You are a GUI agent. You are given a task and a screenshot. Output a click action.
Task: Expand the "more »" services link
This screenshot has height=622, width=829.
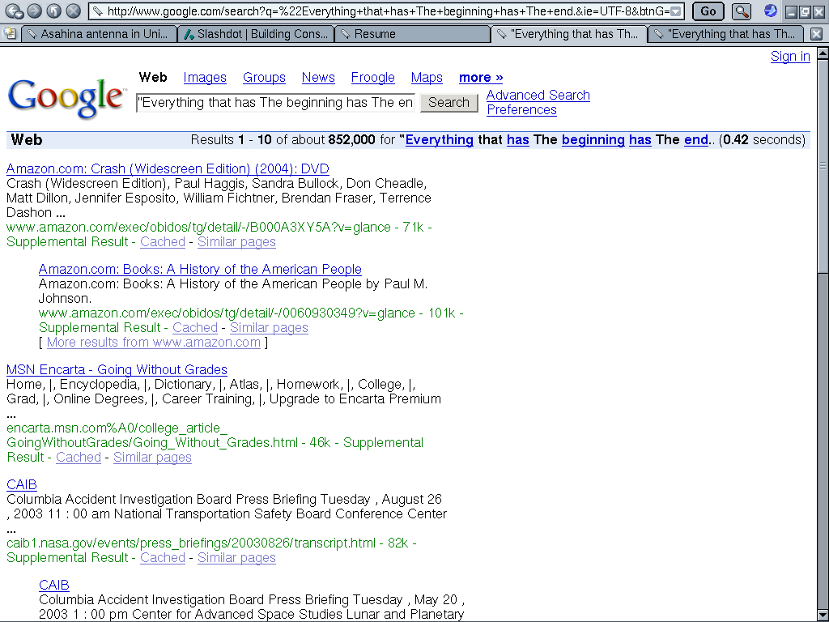point(481,78)
